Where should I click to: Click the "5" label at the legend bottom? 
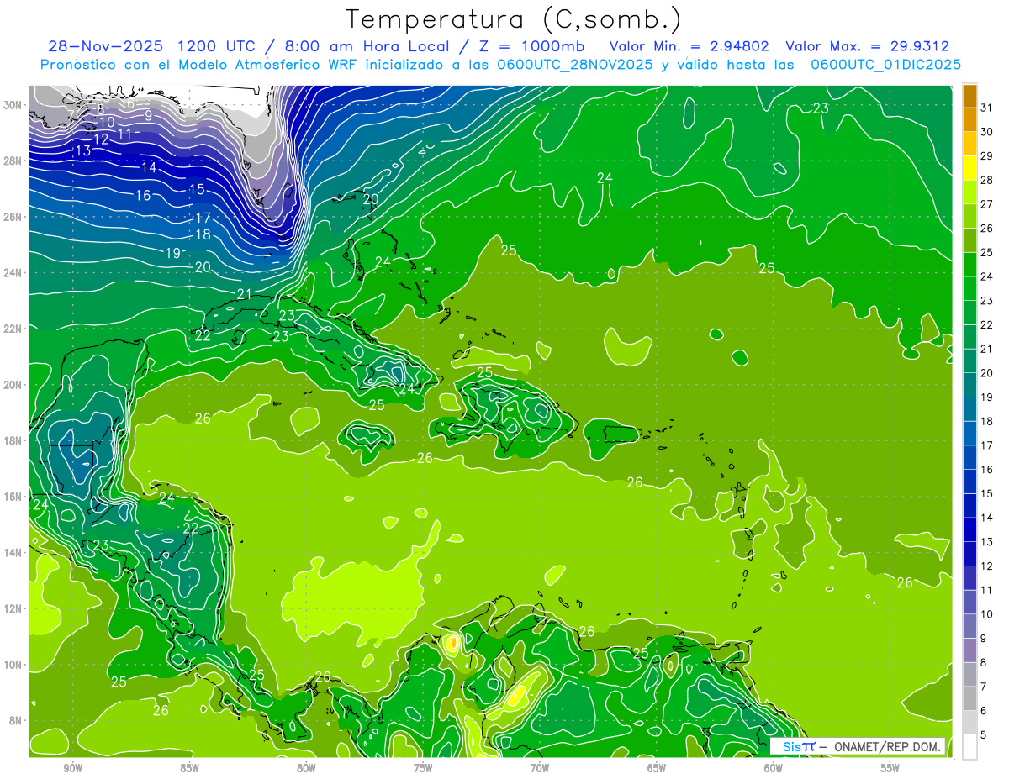(x=985, y=735)
